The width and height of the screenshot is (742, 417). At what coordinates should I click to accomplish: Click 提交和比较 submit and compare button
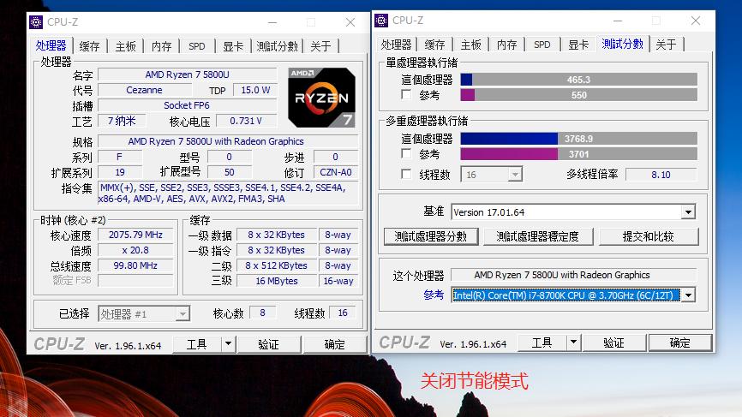point(649,236)
